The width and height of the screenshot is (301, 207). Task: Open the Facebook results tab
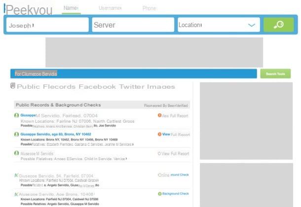click(97, 87)
